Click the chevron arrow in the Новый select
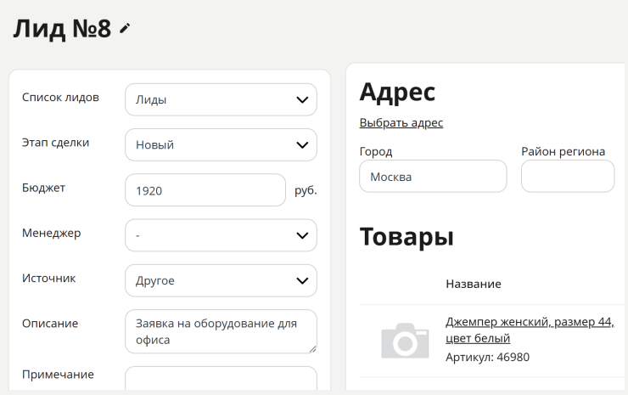Image resolution: width=628 pixels, height=395 pixels. 302,145
